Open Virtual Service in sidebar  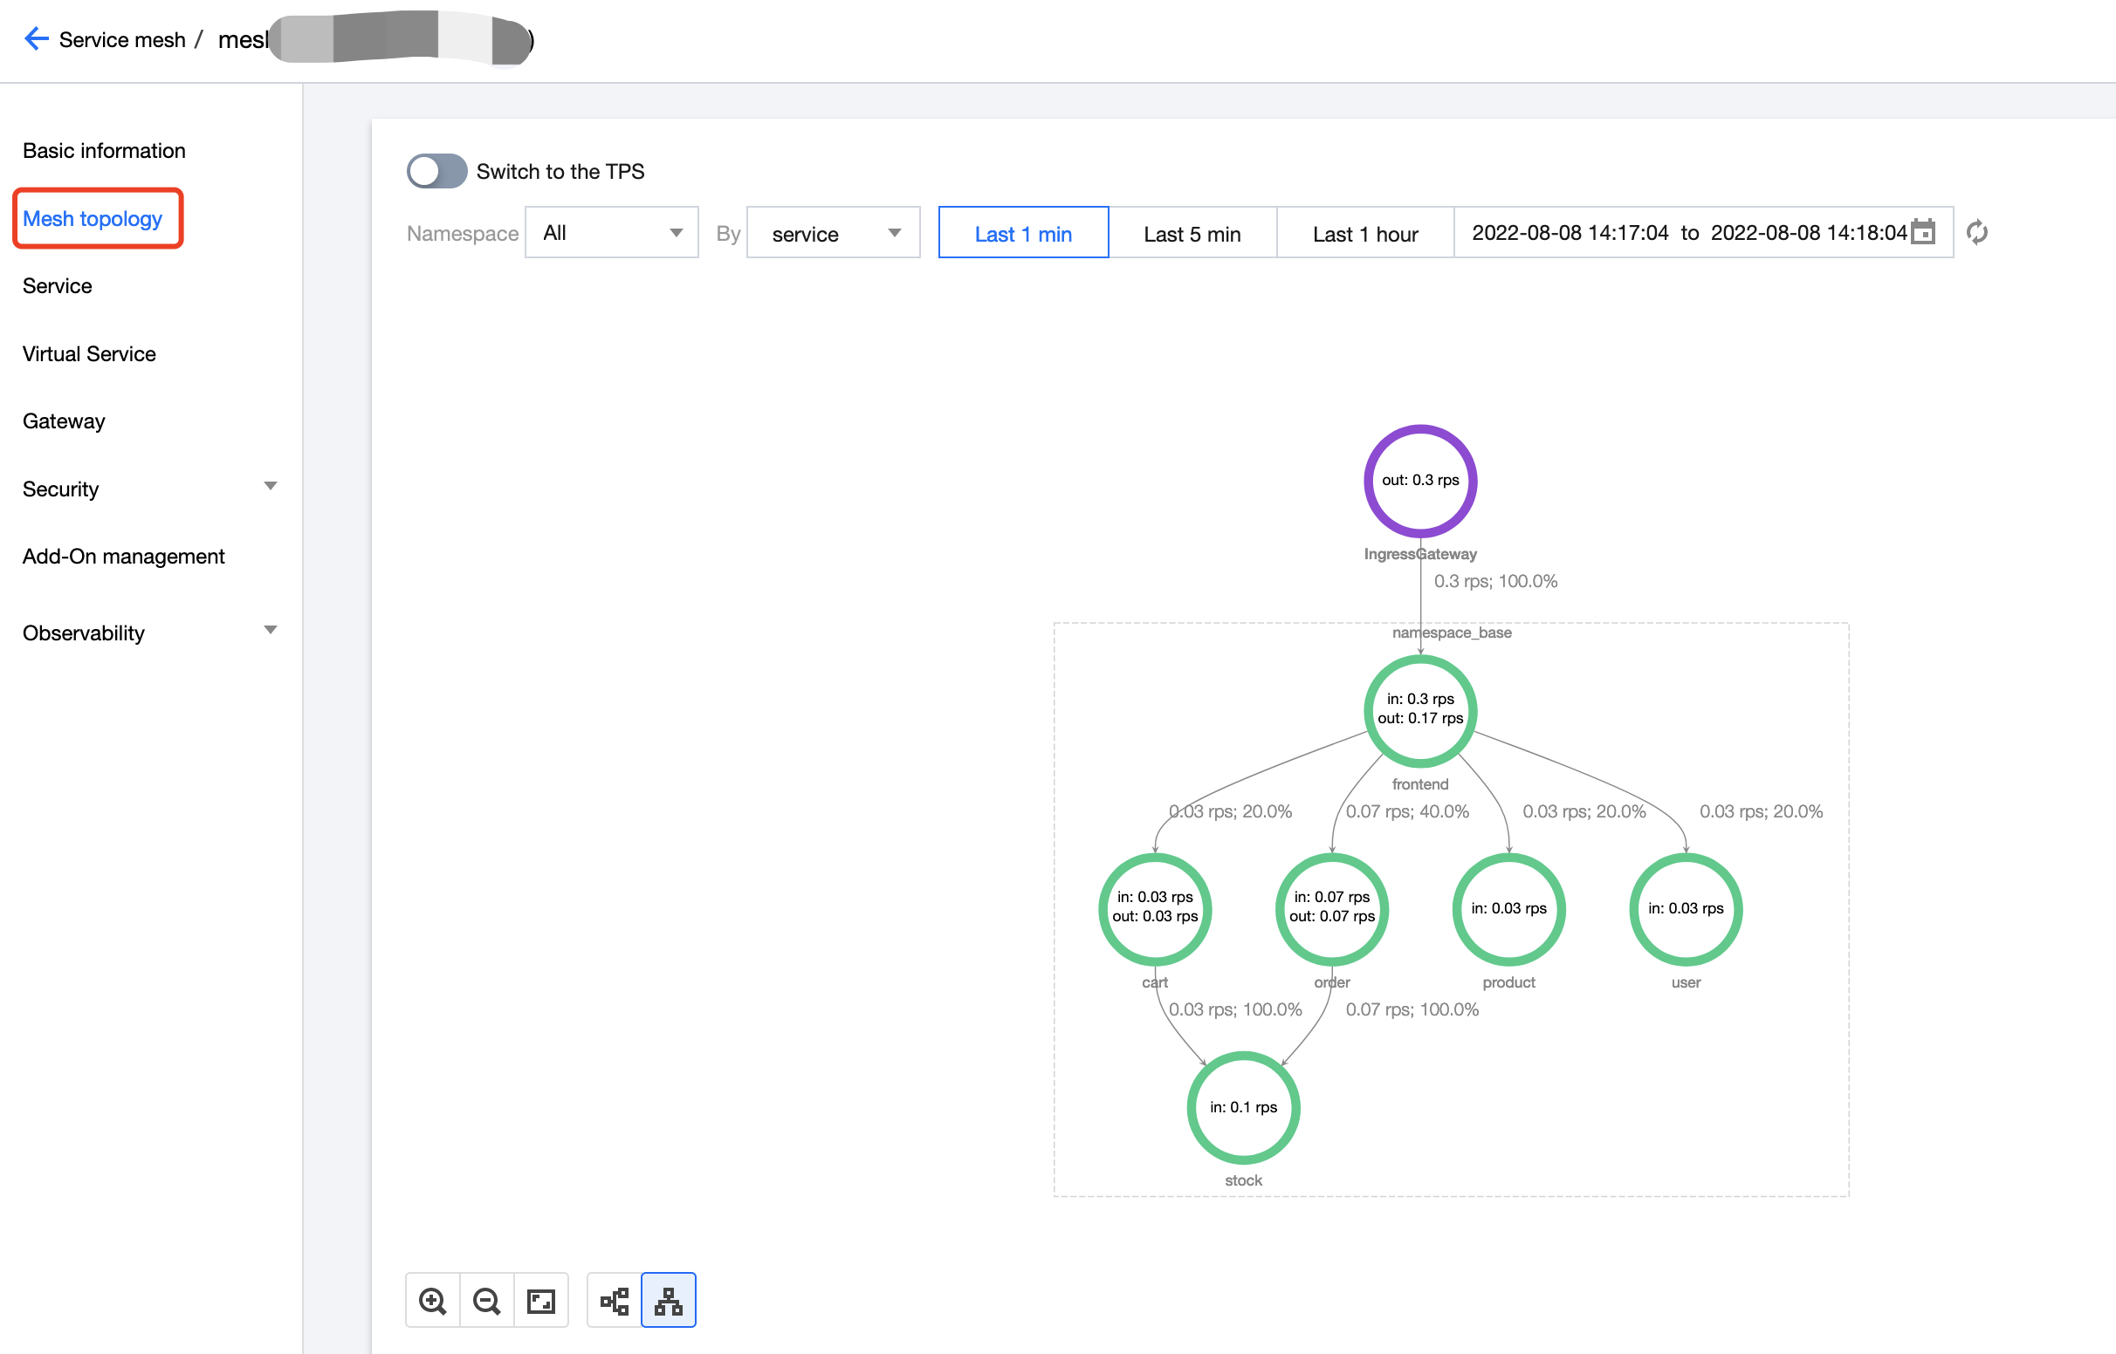click(89, 353)
